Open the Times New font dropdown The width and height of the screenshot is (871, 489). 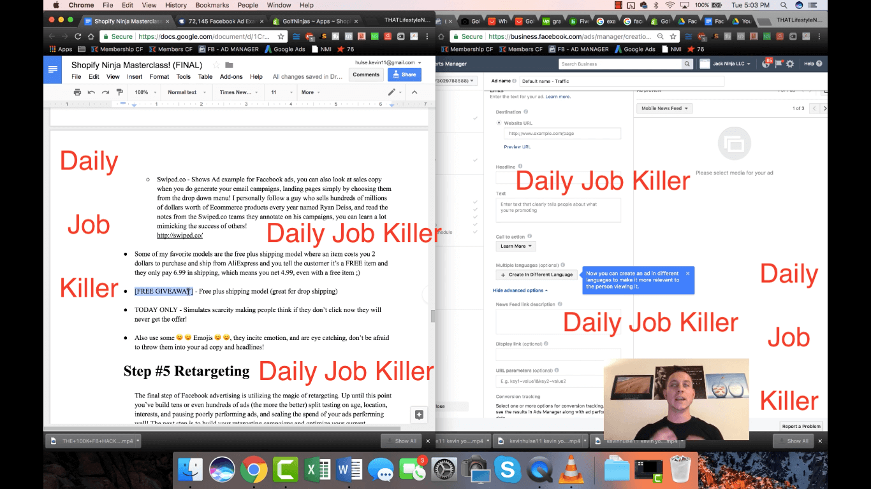pyautogui.click(x=239, y=92)
